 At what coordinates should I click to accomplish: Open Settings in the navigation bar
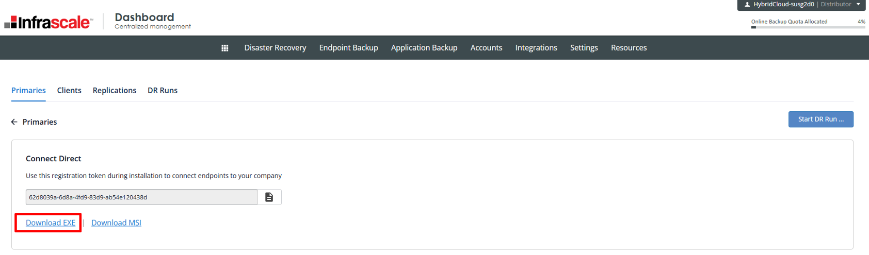coord(584,48)
